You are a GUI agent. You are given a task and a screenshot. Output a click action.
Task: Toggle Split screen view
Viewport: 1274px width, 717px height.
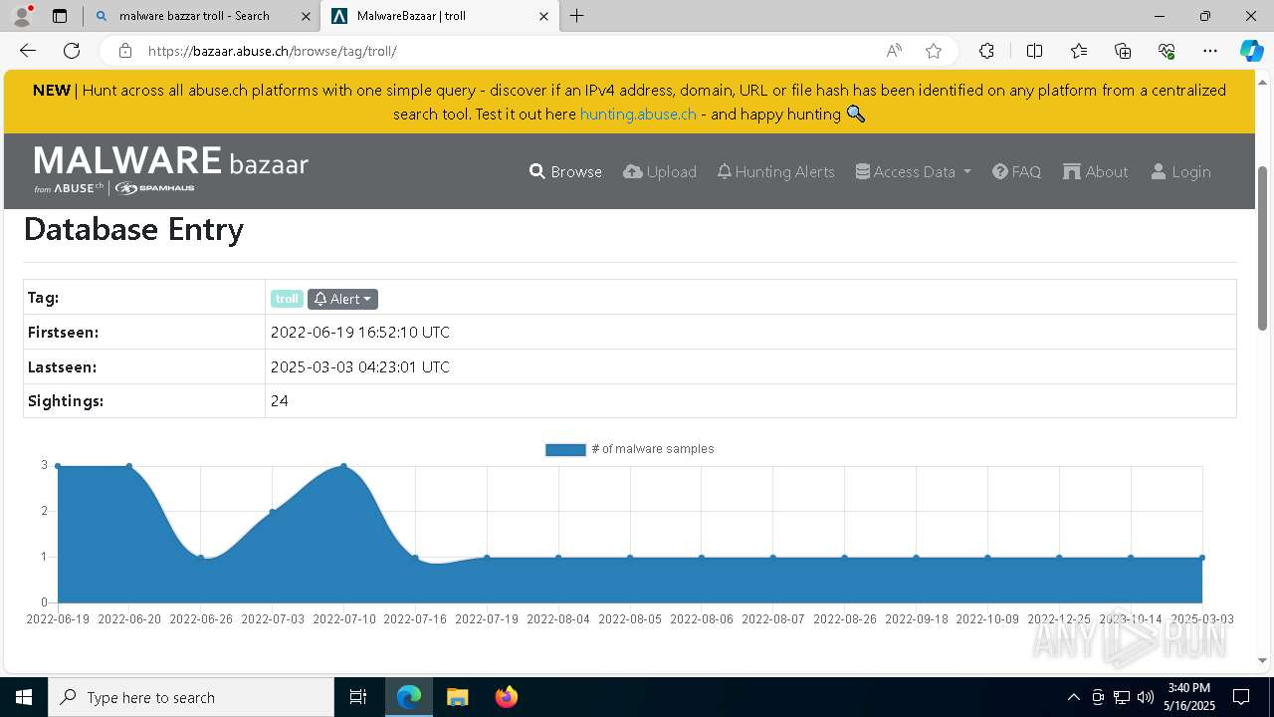[1034, 51]
